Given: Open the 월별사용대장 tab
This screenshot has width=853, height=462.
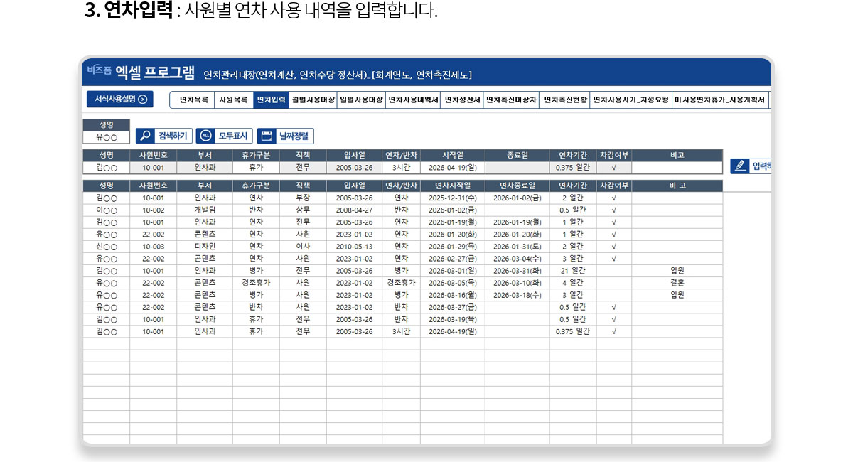Looking at the screenshot, I should [x=313, y=100].
